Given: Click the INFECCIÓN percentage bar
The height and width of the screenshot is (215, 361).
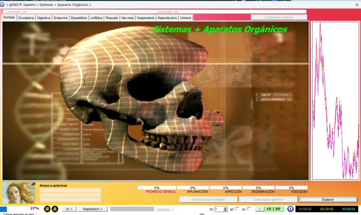Looking at the screenshot, I should [226, 188].
